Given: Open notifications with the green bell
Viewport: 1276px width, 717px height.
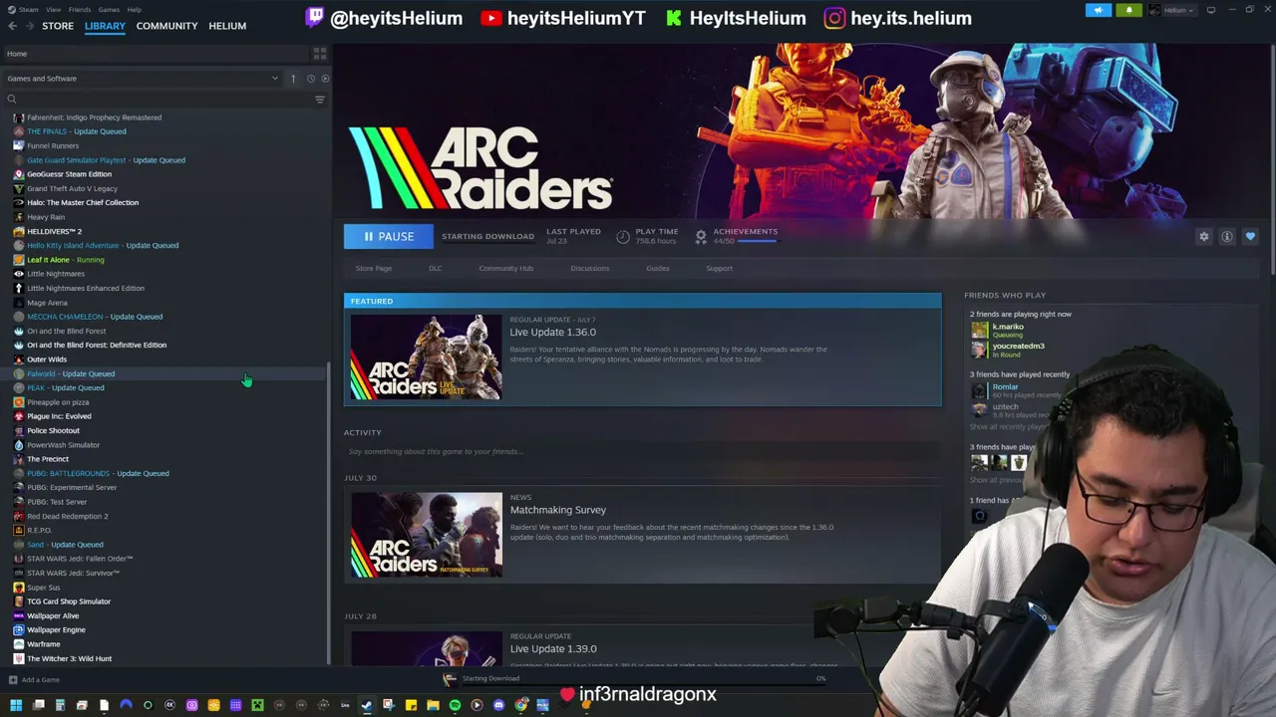Looking at the screenshot, I should click(x=1128, y=10).
